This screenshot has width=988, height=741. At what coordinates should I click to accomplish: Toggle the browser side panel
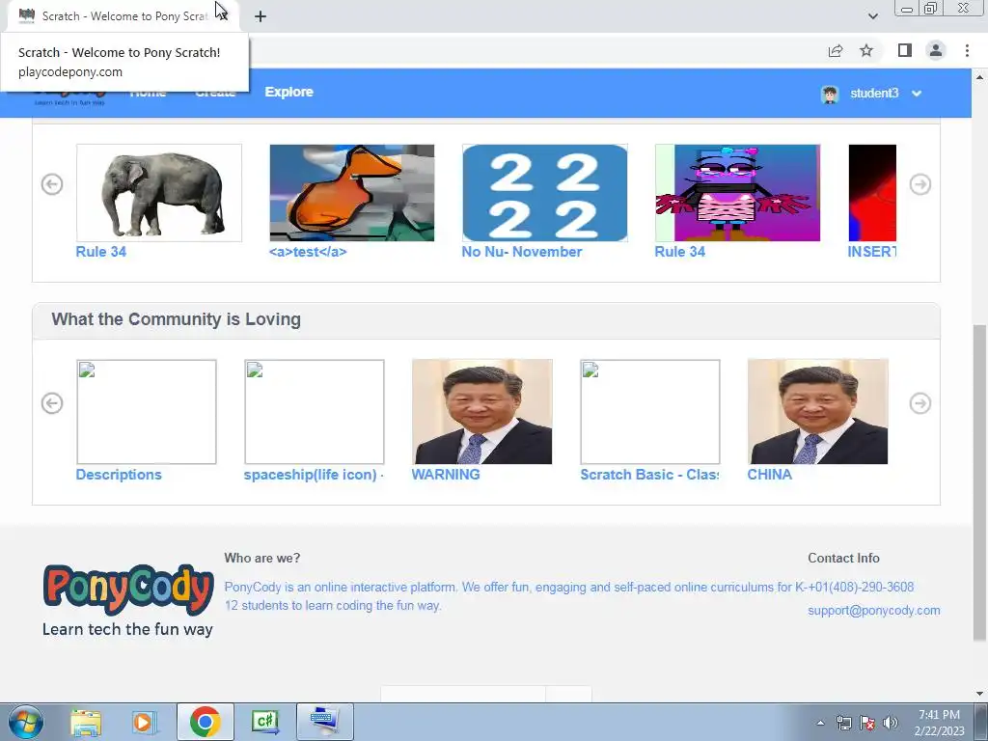click(x=905, y=50)
